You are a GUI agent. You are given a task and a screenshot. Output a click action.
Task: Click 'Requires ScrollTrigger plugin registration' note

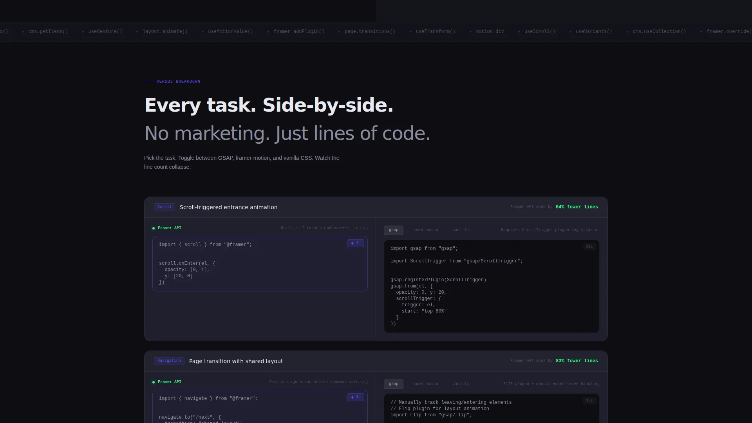[x=550, y=230]
